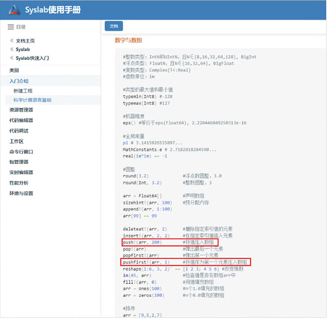This screenshot has height=319, width=328.
Task: Open 实时编辑器 section
Action: tap(21, 173)
